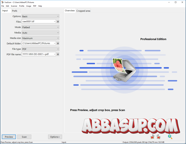Open the PDF menu
This screenshot has height=144, width=186.
(x=35, y=6)
